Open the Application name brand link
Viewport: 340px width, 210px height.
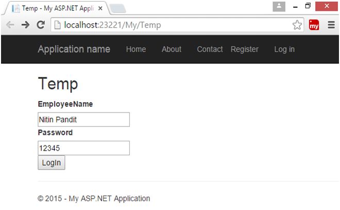pyautogui.click(x=74, y=50)
